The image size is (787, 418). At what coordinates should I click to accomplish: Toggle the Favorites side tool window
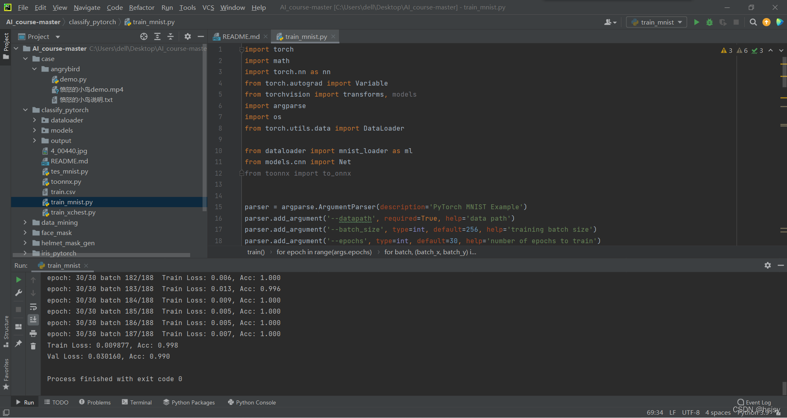6,374
